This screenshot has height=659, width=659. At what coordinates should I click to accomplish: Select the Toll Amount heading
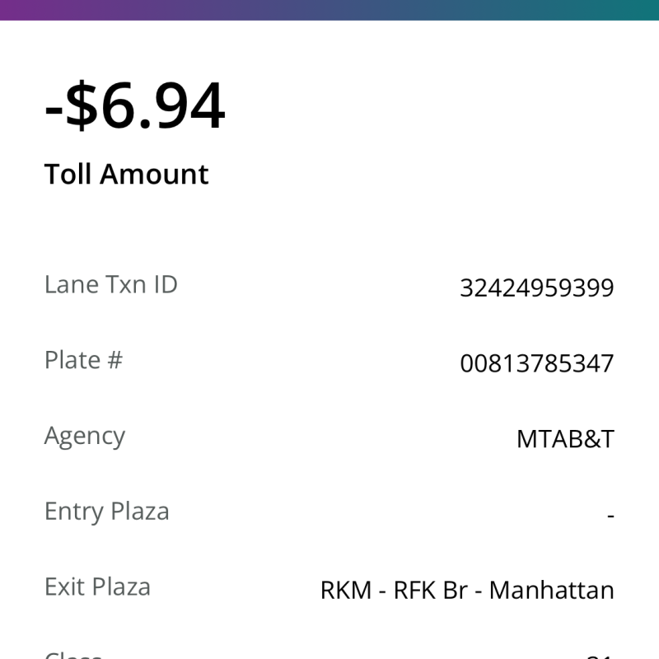tap(126, 175)
